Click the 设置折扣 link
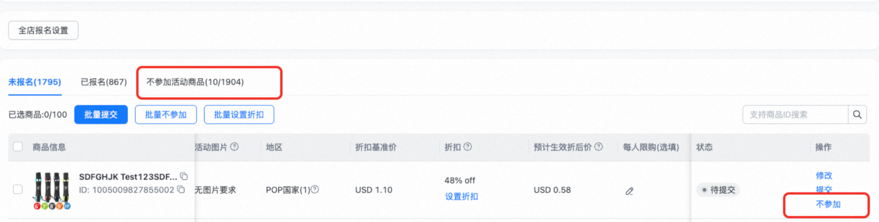Screen dimensions: 879x222 point(462,196)
